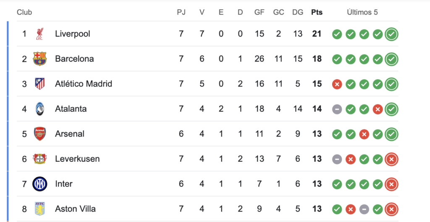The width and height of the screenshot is (430, 222).
Task: Click the Últimos 5 column header
Action: pyautogui.click(x=362, y=12)
